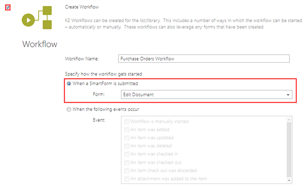Select 'When a SmartForm is submitted' radio
Screen dimensions: 308x190
coord(69,83)
